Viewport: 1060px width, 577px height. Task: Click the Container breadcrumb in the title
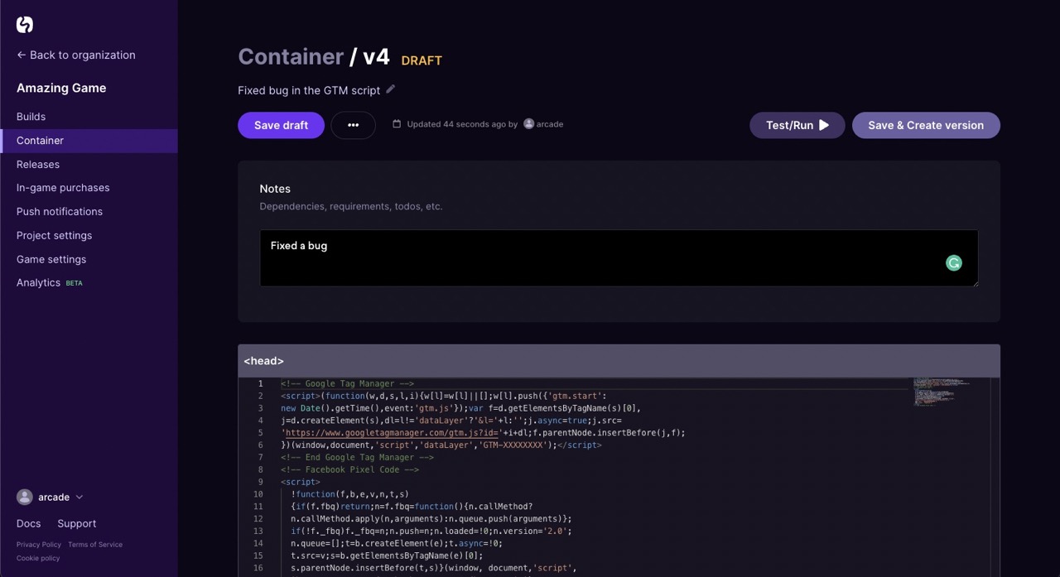tap(291, 56)
